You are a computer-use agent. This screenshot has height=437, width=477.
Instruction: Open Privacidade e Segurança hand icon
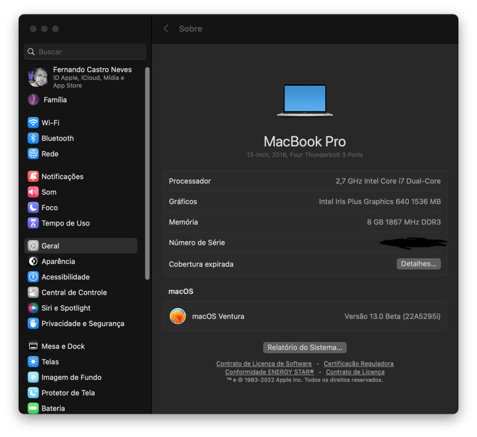(33, 323)
